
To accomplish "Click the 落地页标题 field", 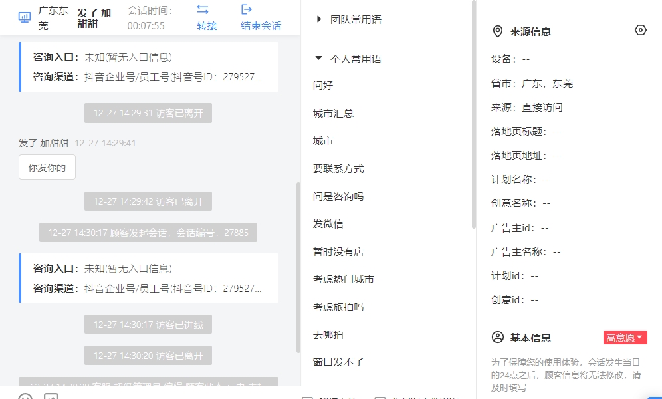I will [x=526, y=131].
